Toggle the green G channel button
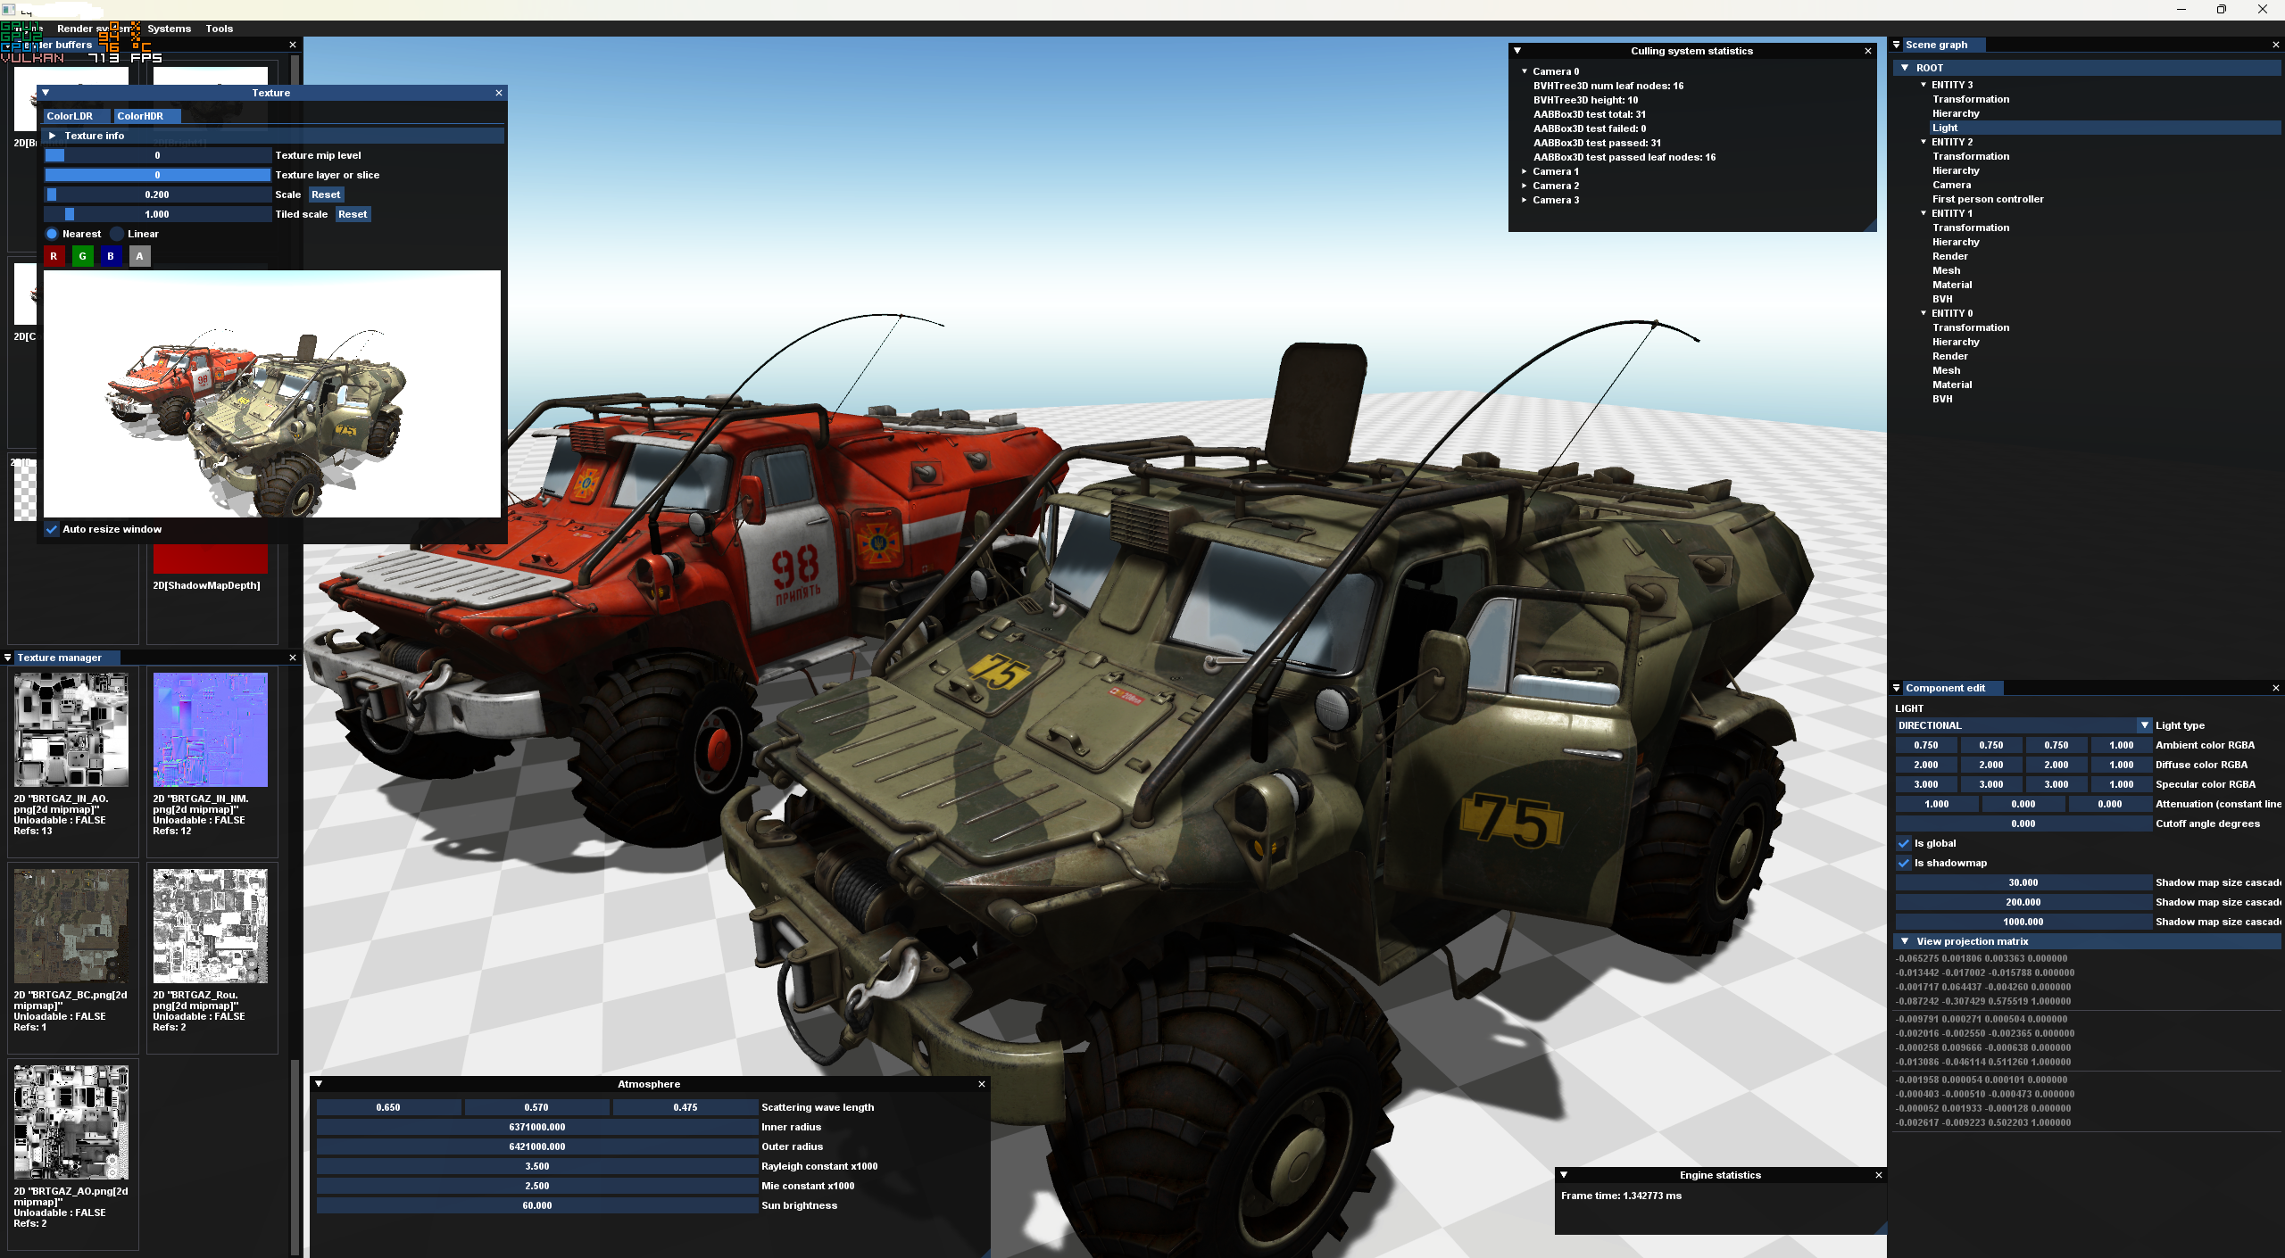2285x1258 pixels. (82, 256)
